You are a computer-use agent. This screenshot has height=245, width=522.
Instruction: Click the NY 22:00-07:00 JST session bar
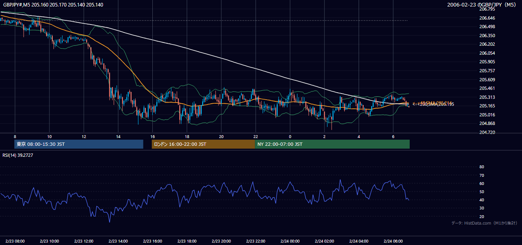pos(332,144)
